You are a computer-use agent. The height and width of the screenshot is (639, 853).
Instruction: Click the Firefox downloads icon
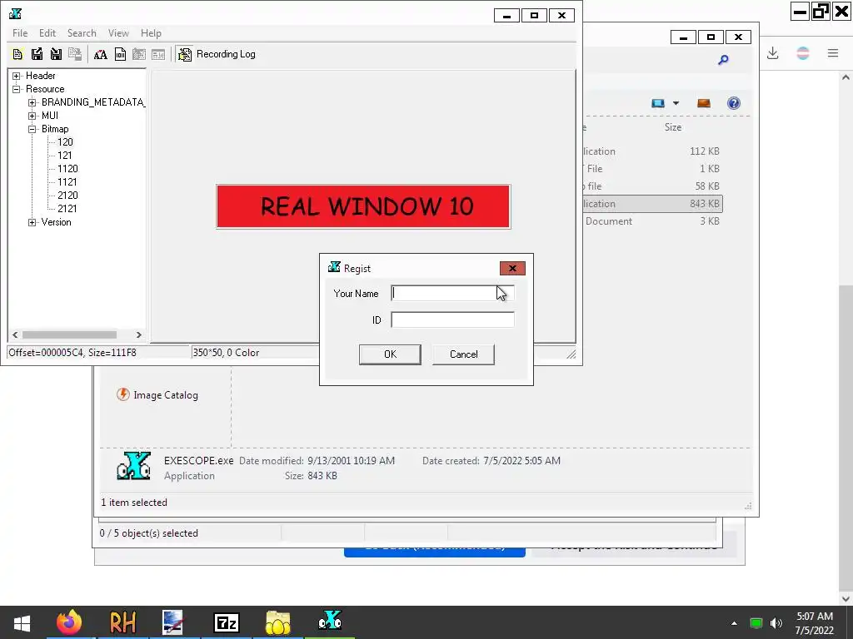pyautogui.click(x=772, y=53)
